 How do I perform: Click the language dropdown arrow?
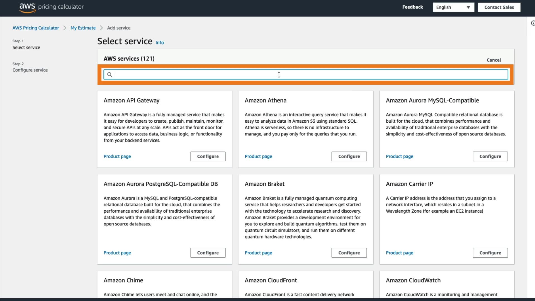(468, 7)
